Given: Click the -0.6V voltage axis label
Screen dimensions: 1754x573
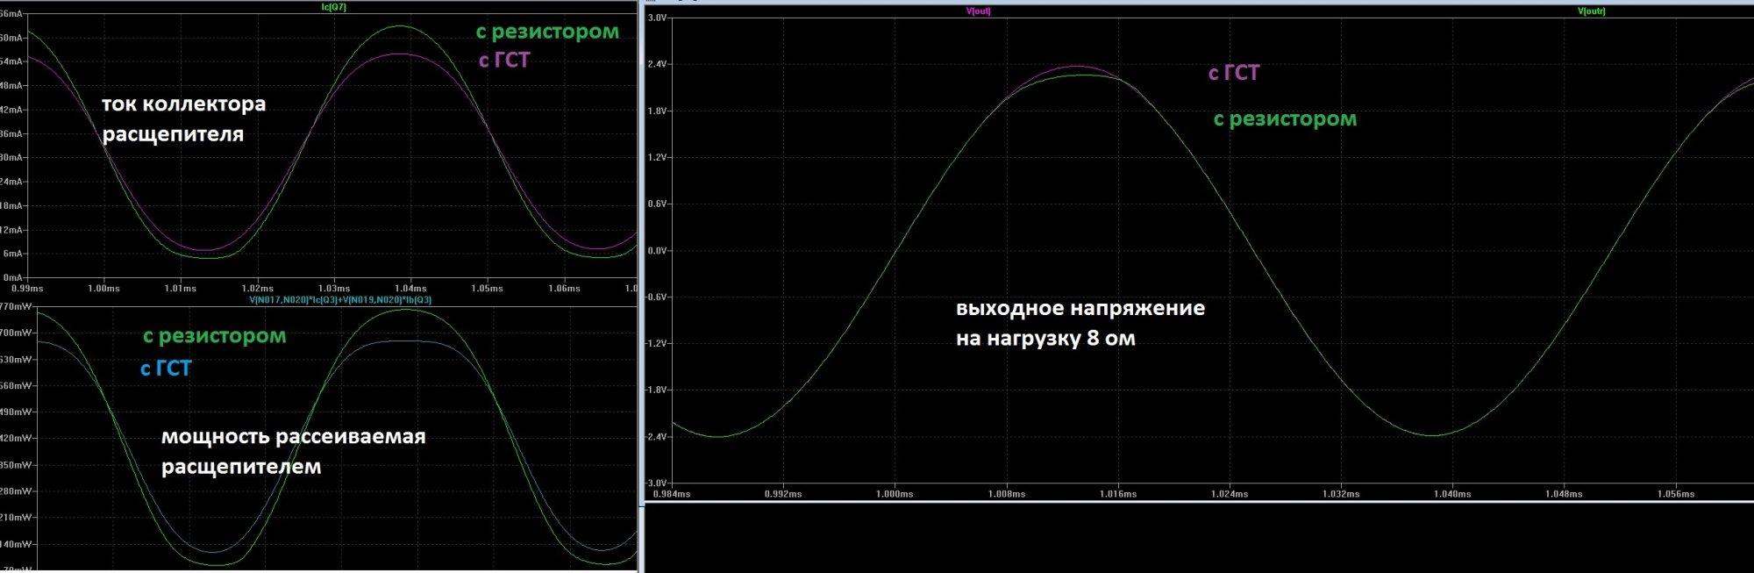Looking at the screenshot, I should point(656,297).
